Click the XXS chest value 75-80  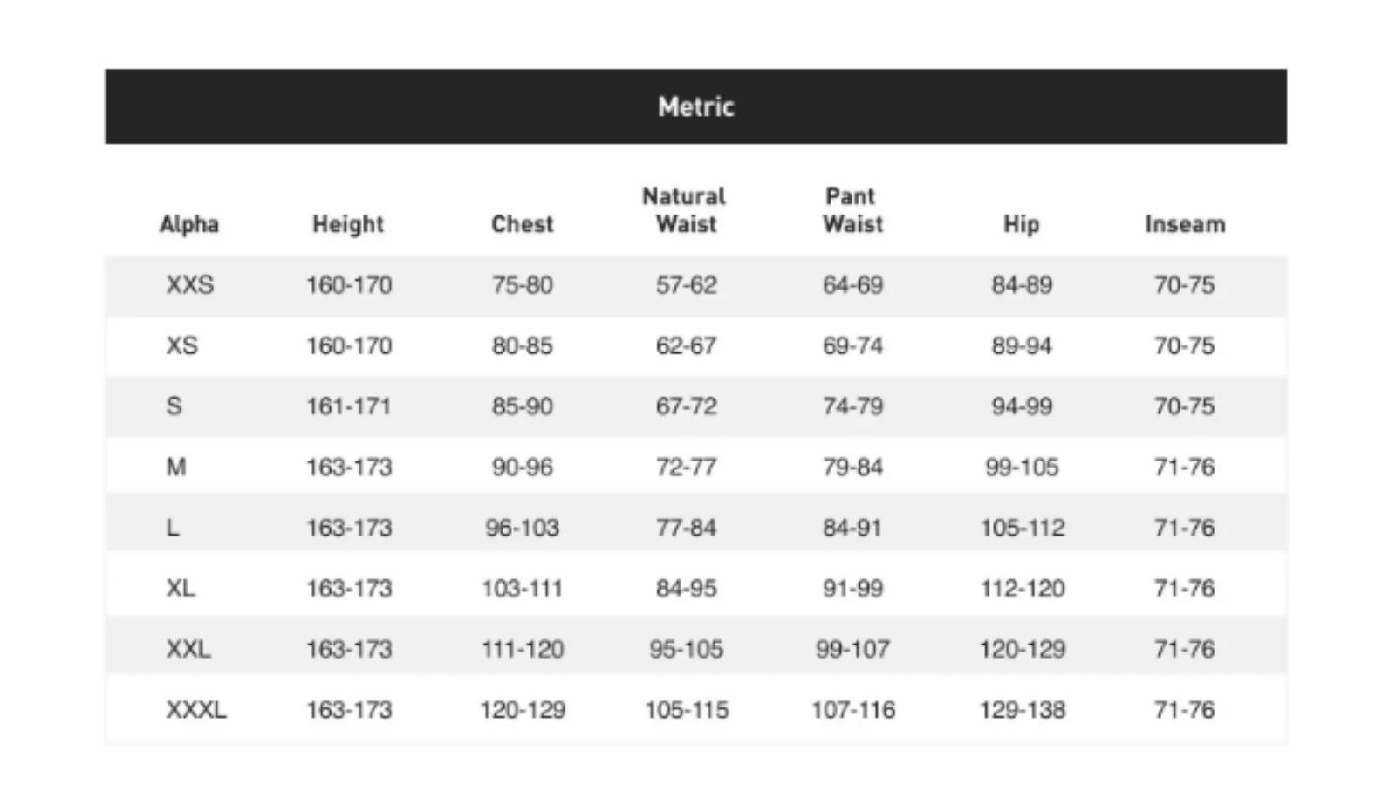pyautogui.click(x=522, y=285)
